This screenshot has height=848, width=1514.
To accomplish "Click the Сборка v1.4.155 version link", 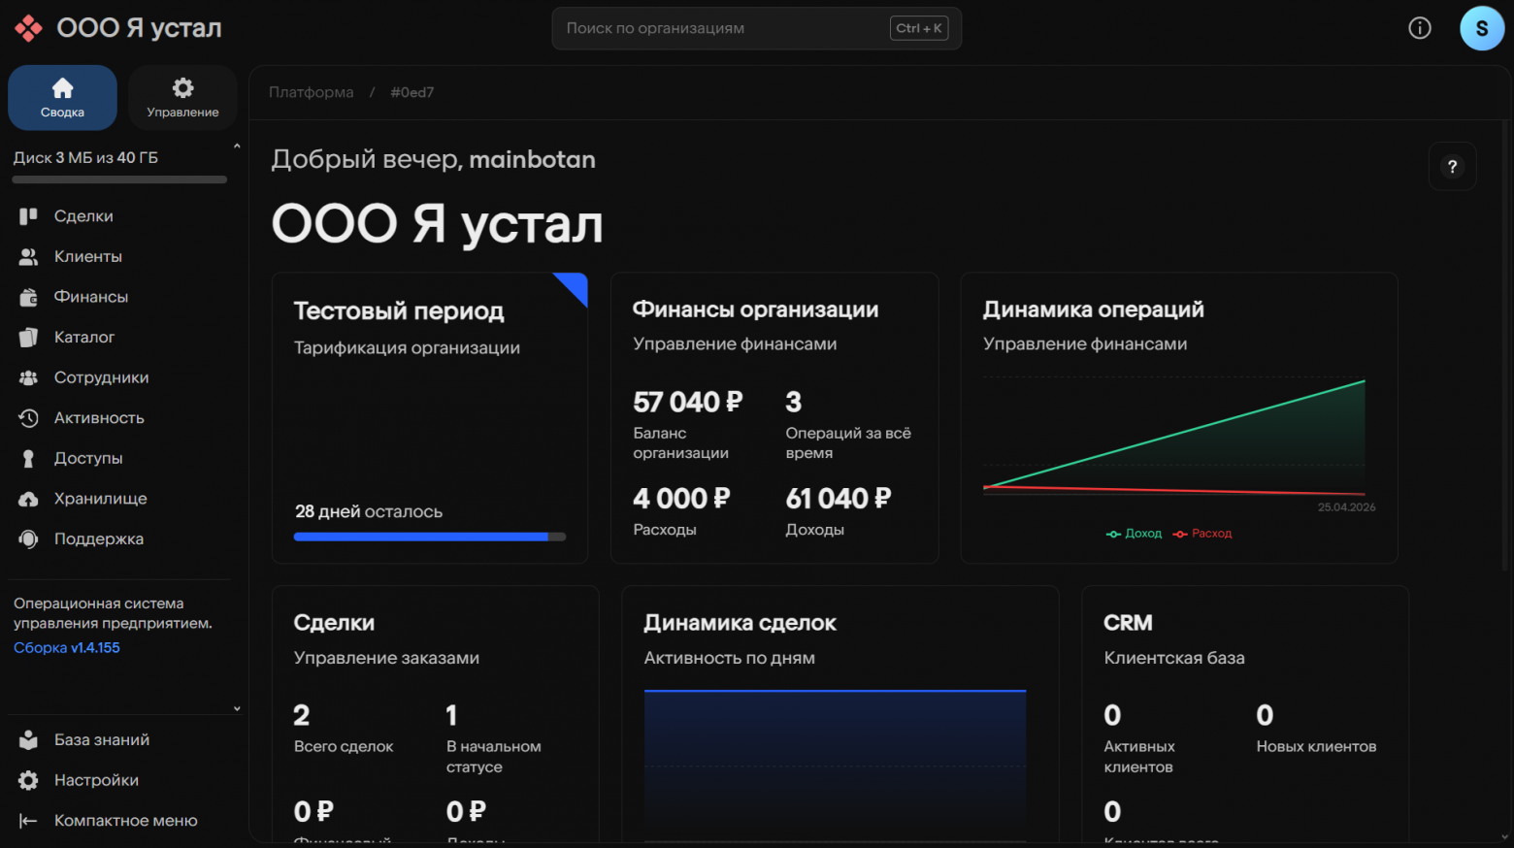I will coord(67,647).
